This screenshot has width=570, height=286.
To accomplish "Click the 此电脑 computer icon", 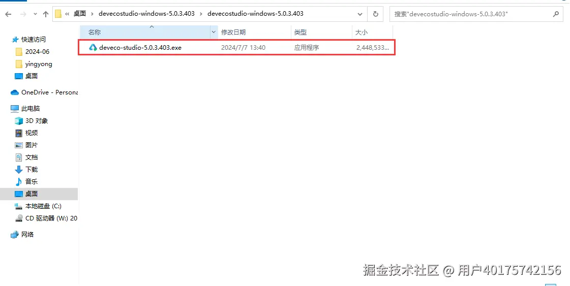I will pos(15,108).
